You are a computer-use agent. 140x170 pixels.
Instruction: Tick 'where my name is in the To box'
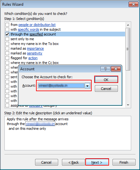tap(7, 44)
